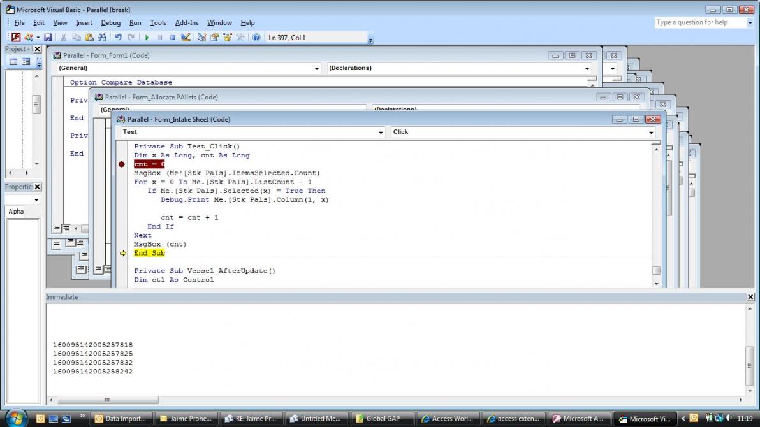Click the Find binoculars icon
Image resolution: width=760 pixels, height=427 pixels.
(x=101, y=38)
